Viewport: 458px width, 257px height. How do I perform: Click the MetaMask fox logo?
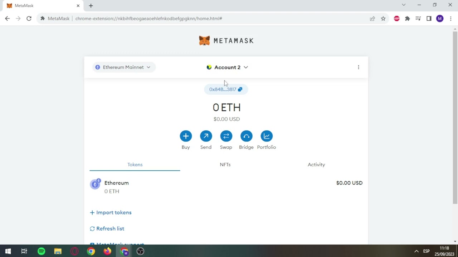pos(204,41)
